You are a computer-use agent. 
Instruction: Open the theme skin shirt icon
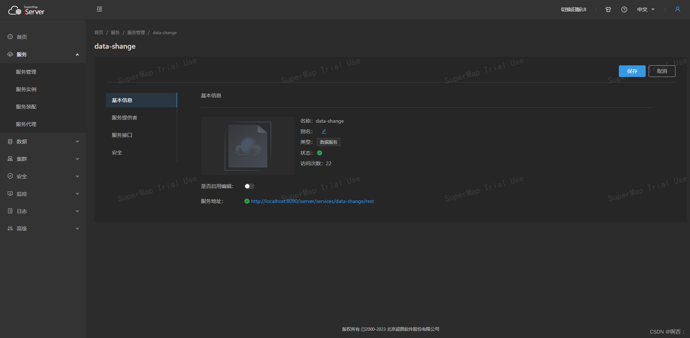(x=608, y=9)
